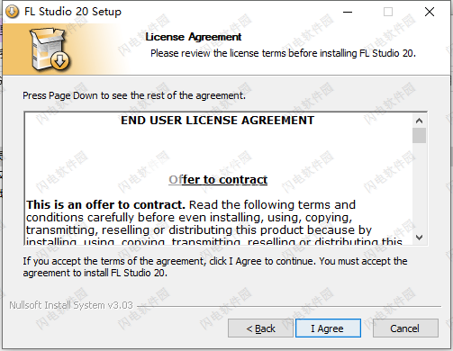Click the FL Studio installer title bar icon
This screenshot has height=351, width=453.
(x=12, y=12)
